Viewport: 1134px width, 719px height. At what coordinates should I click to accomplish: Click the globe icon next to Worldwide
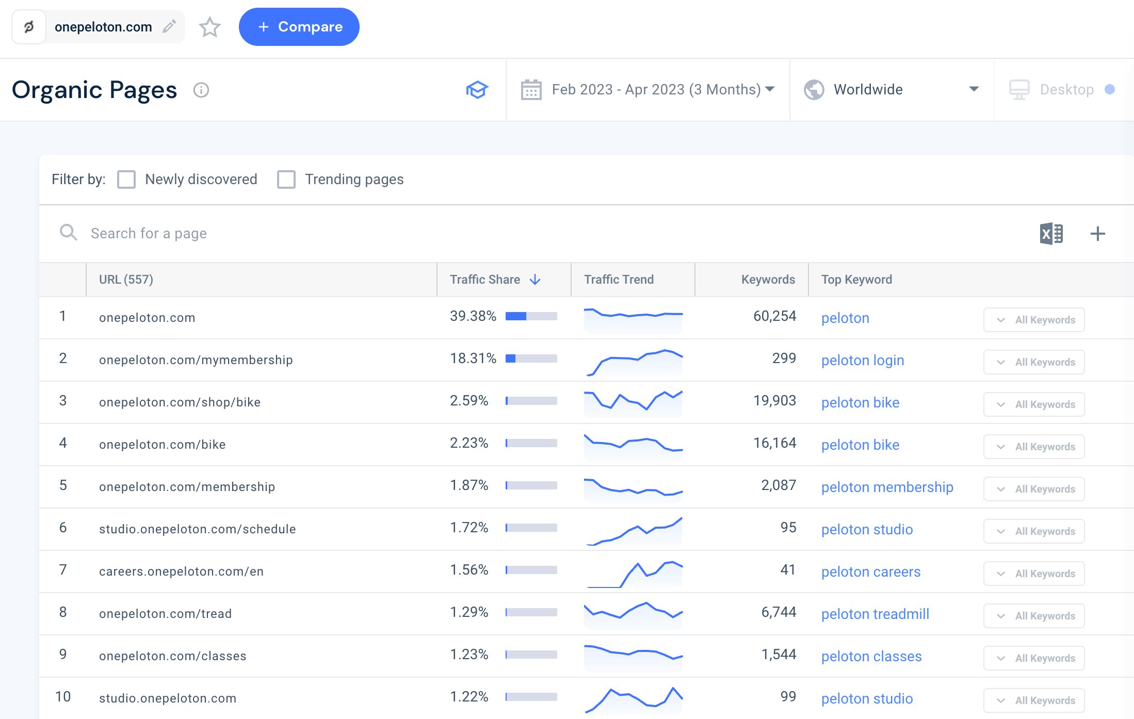pos(814,89)
